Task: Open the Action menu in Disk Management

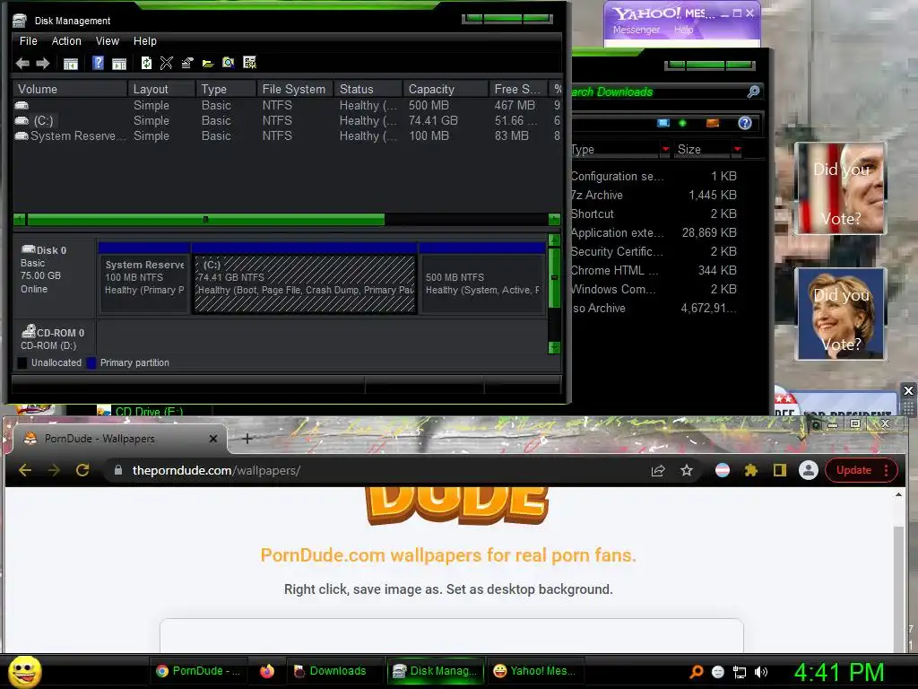Action: [66, 41]
